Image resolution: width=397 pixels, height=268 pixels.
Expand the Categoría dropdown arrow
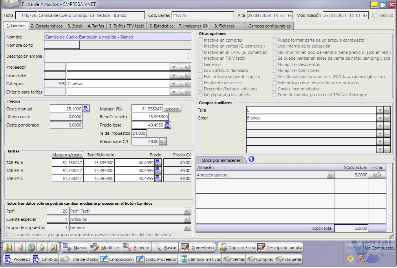173,84
